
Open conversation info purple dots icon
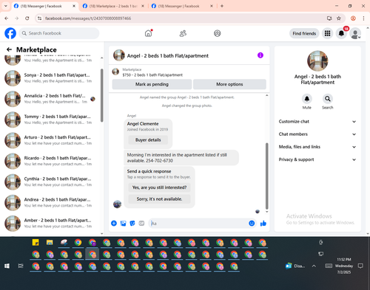coord(260,55)
